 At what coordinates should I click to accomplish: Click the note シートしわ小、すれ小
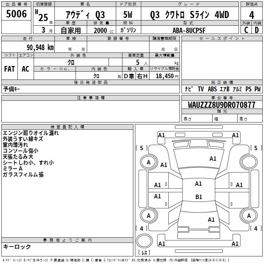[x=28, y=163]
